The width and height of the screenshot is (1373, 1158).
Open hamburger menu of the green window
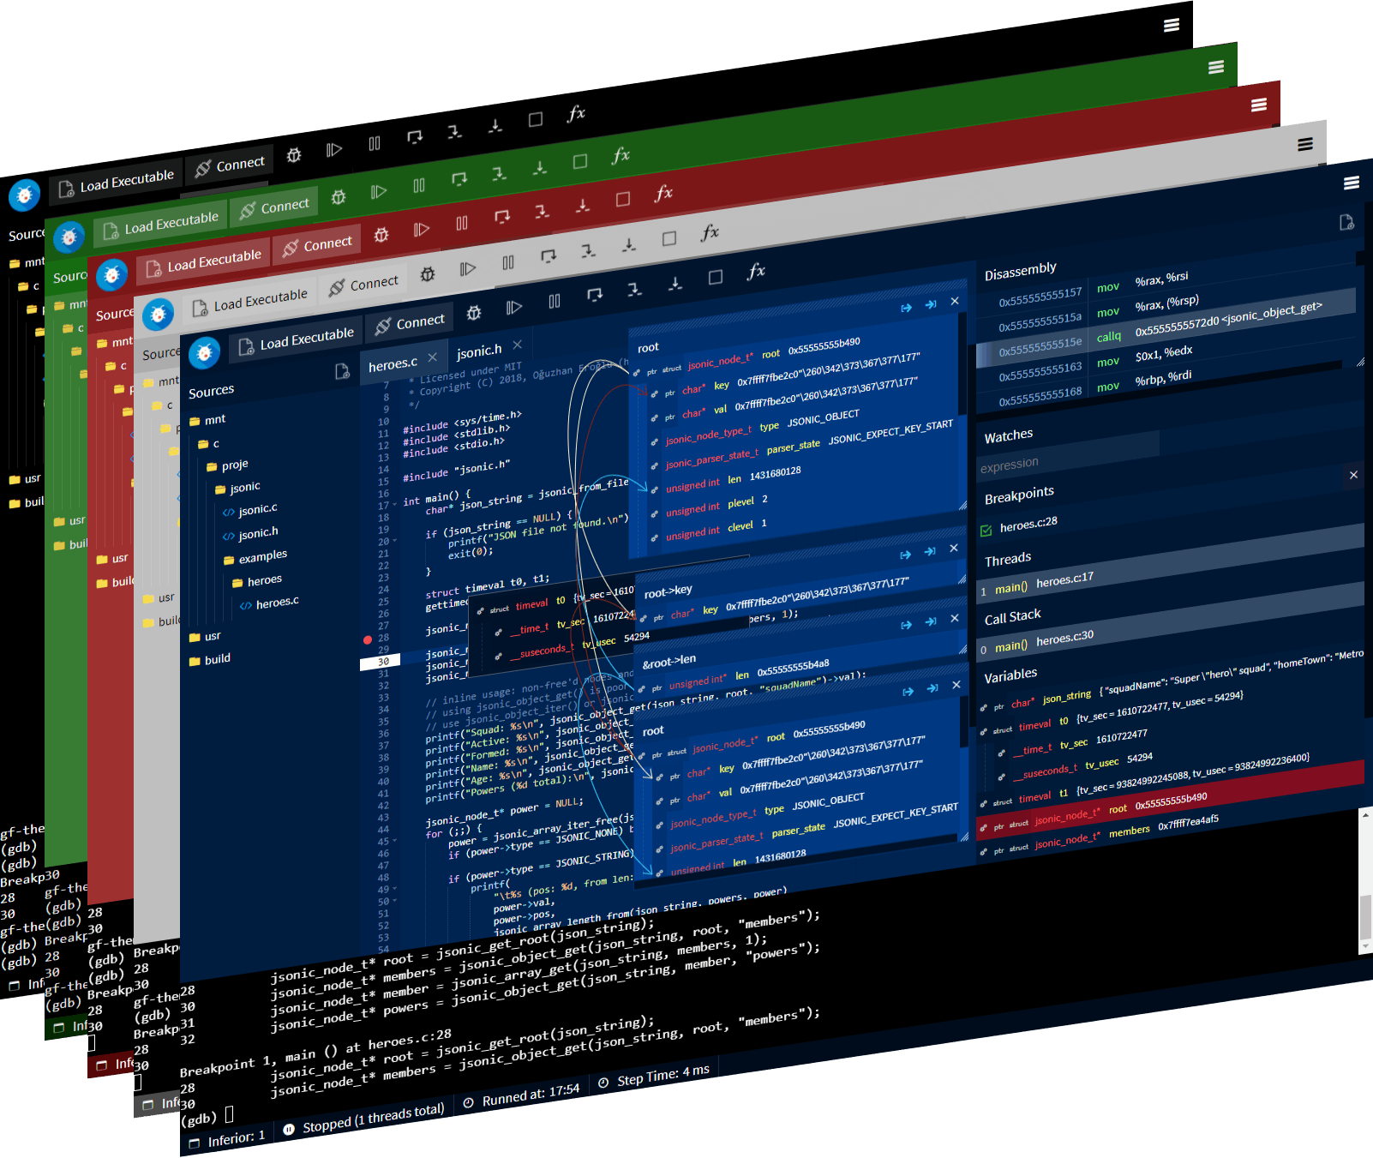[x=1216, y=67]
